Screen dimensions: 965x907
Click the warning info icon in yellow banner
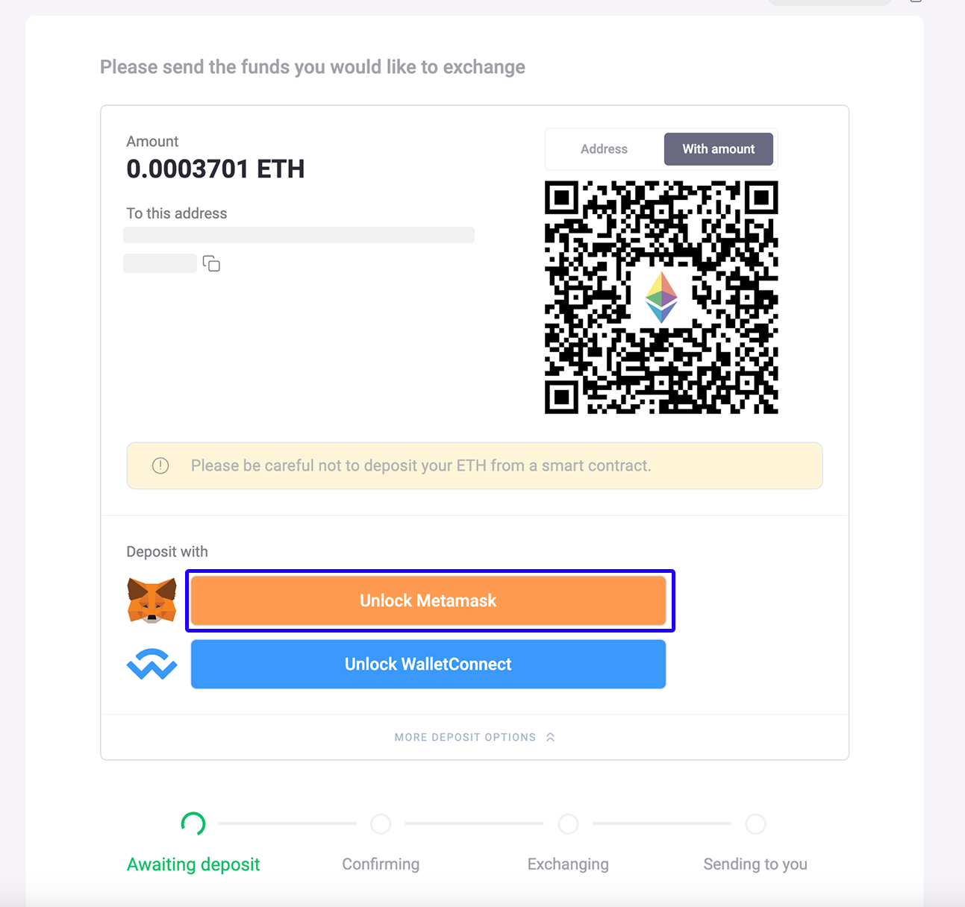(x=160, y=466)
